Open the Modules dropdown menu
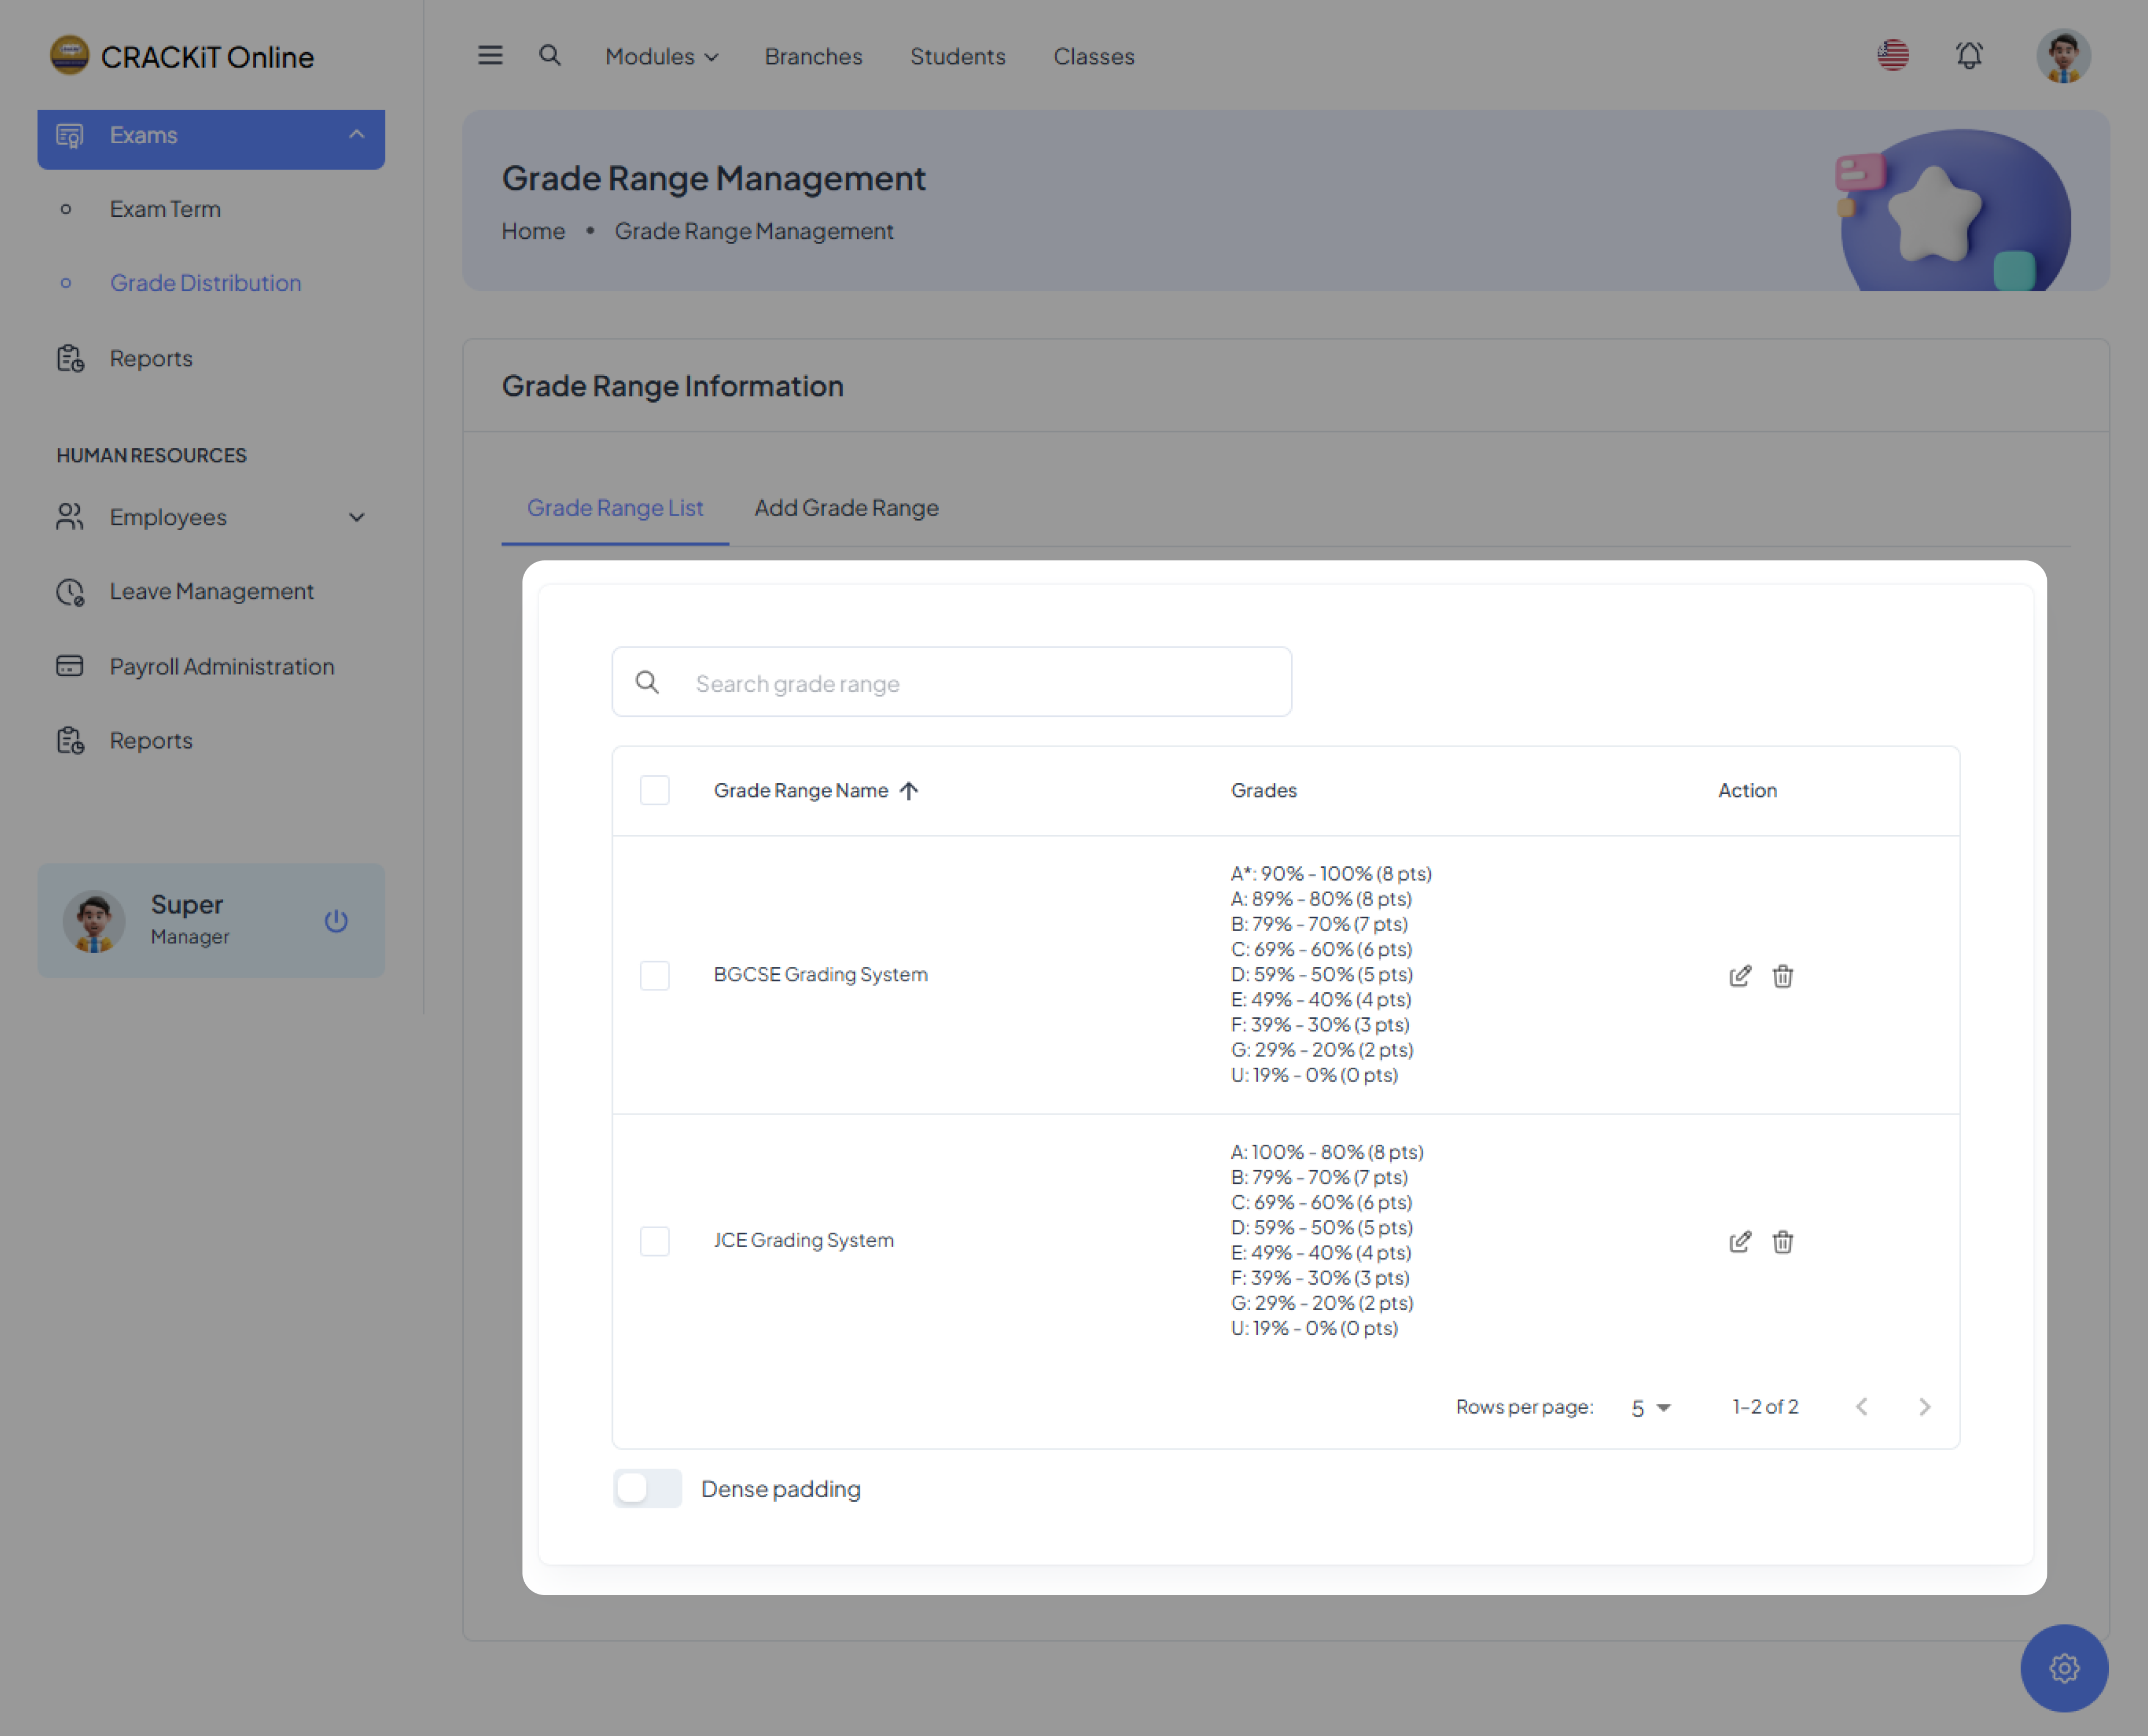The image size is (2148, 1736). (661, 57)
